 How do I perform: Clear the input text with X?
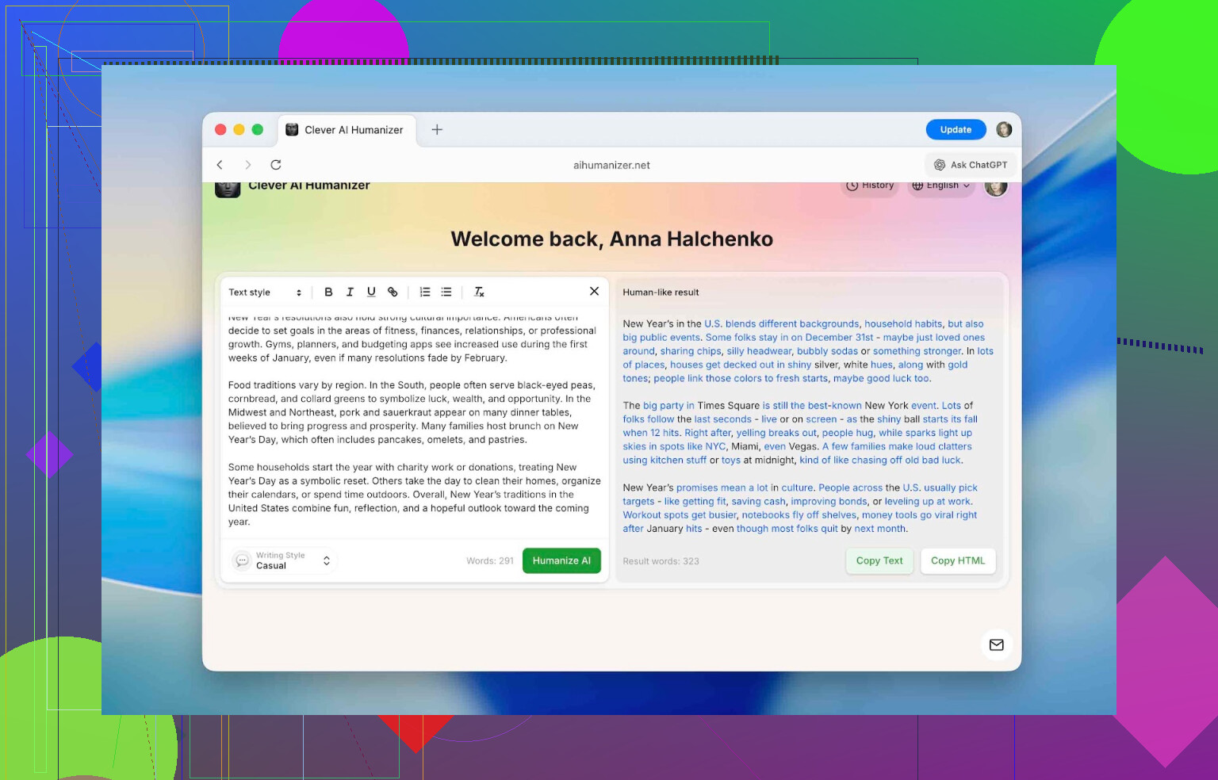pyautogui.click(x=594, y=291)
